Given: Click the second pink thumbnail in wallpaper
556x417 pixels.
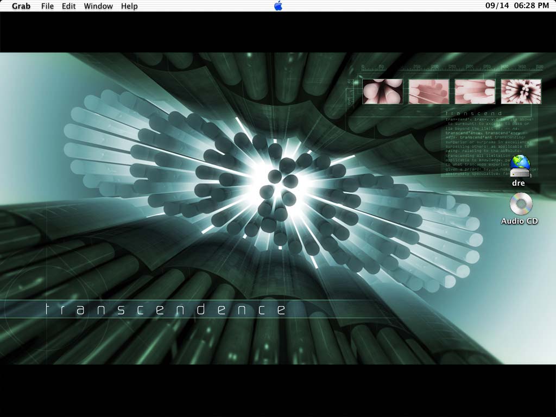Looking at the screenshot, I should point(428,91).
